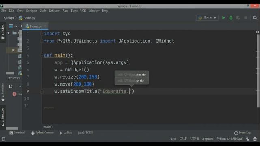Open the 4: Run tool window

coord(66,133)
